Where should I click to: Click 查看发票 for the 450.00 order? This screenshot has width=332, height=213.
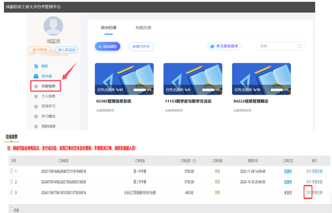click(317, 192)
